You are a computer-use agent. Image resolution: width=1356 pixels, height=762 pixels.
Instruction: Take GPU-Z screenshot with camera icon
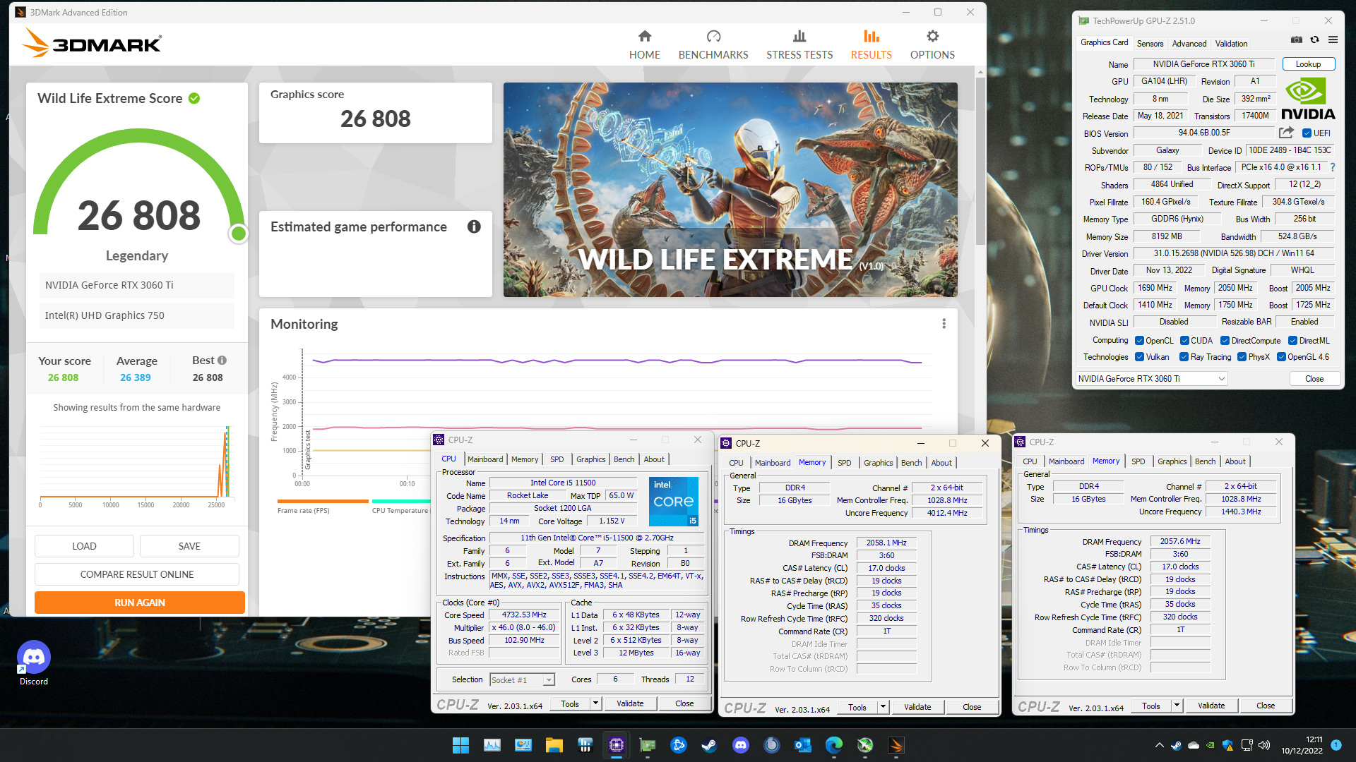point(1297,40)
